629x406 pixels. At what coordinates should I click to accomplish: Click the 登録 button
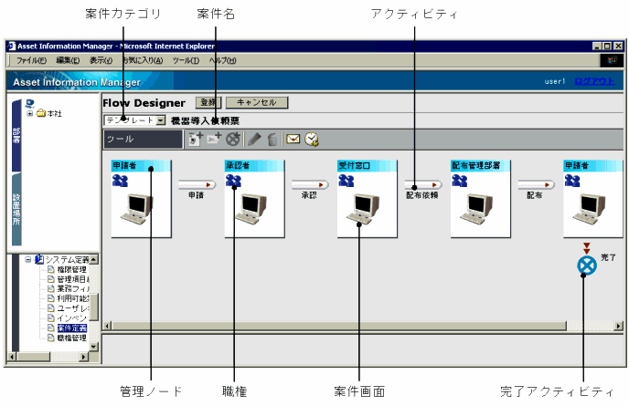click(208, 102)
